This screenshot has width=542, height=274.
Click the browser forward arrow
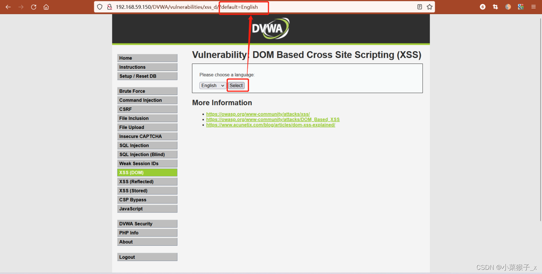(21, 7)
